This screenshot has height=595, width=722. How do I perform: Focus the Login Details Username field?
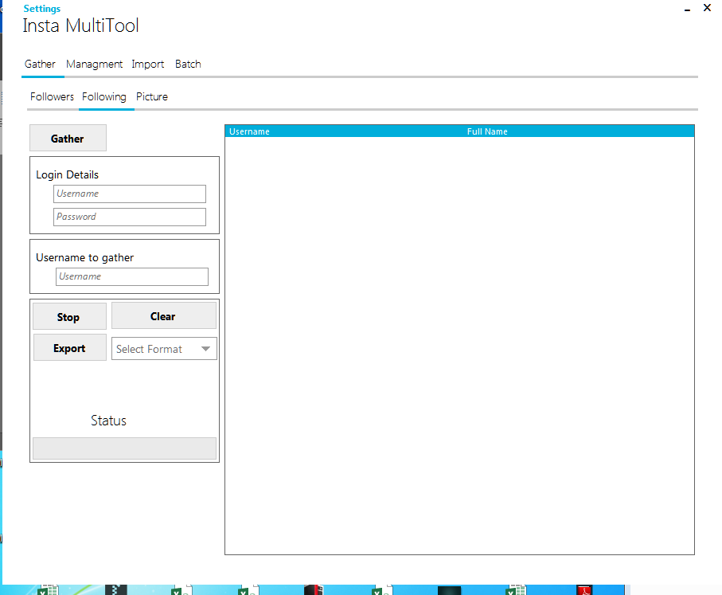coord(130,194)
